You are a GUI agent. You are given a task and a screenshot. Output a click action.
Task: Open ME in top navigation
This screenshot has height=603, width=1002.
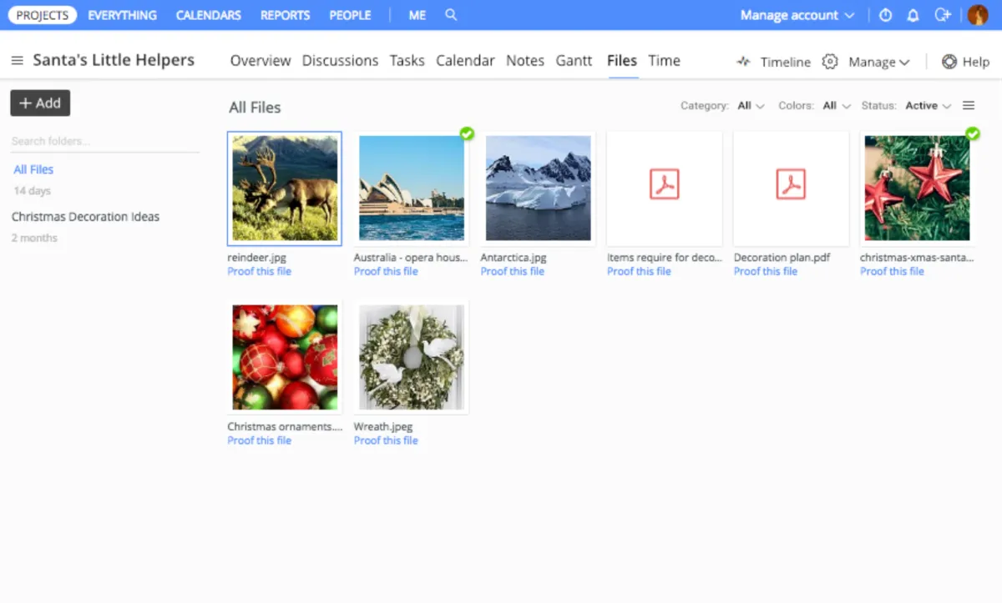tap(417, 15)
